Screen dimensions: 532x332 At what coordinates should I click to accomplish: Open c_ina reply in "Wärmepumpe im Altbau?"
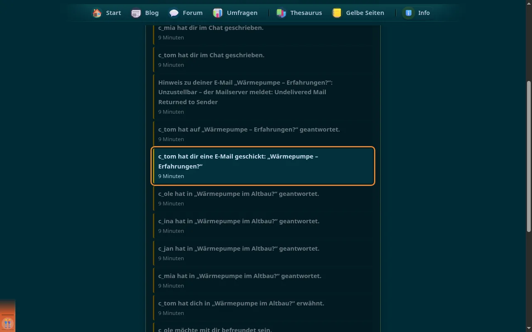[x=264, y=226]
